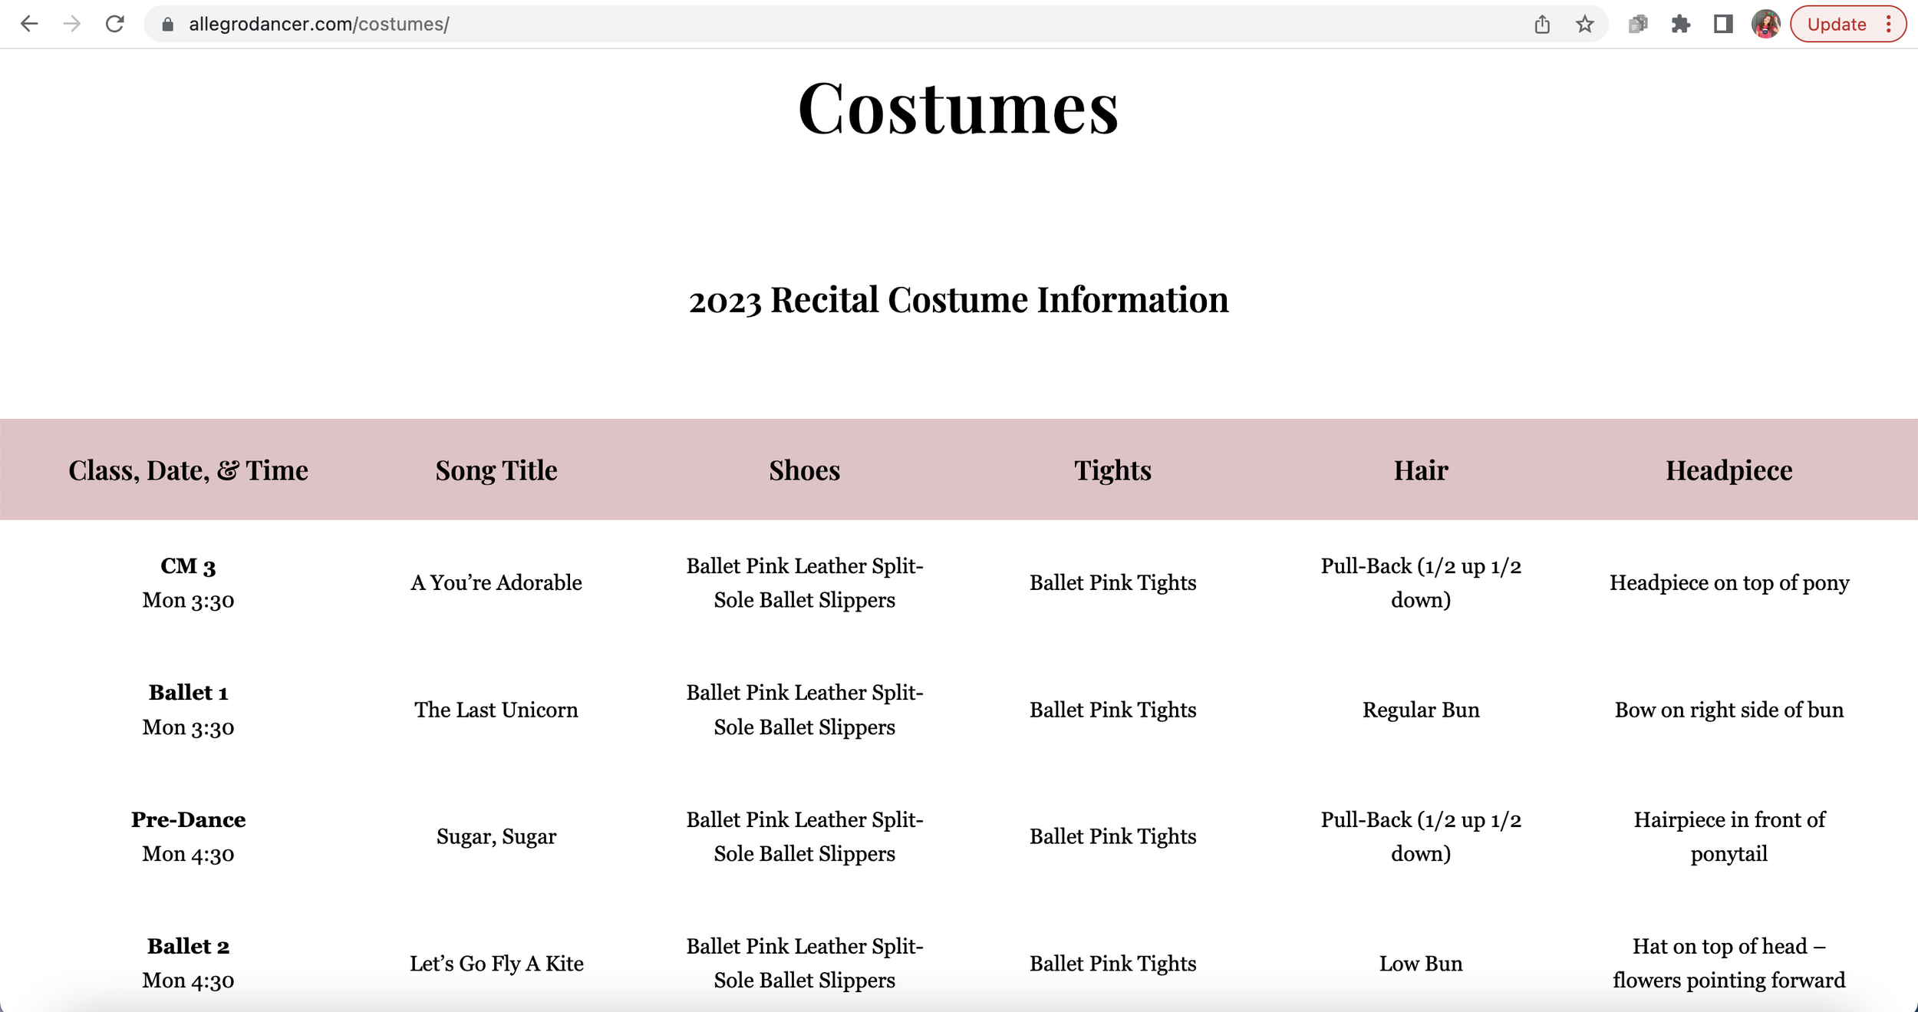Bookmark page with the star icon
Screen dimensions: 1918x1012
pyautogui.click(x=1585, y=25)
